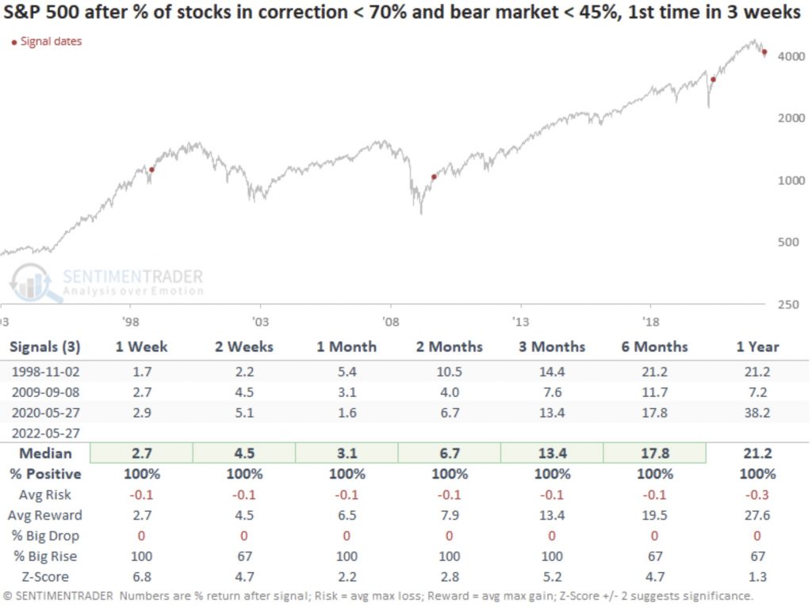Screen dimensions: 812x607
Task: Select the 2020 signal dot on the chart
Action: [713, 79]
